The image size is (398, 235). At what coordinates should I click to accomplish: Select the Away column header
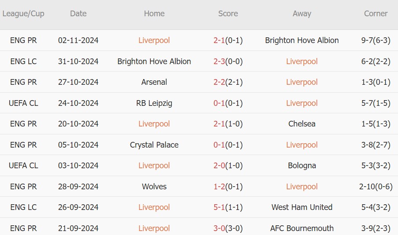pos(302,14)
